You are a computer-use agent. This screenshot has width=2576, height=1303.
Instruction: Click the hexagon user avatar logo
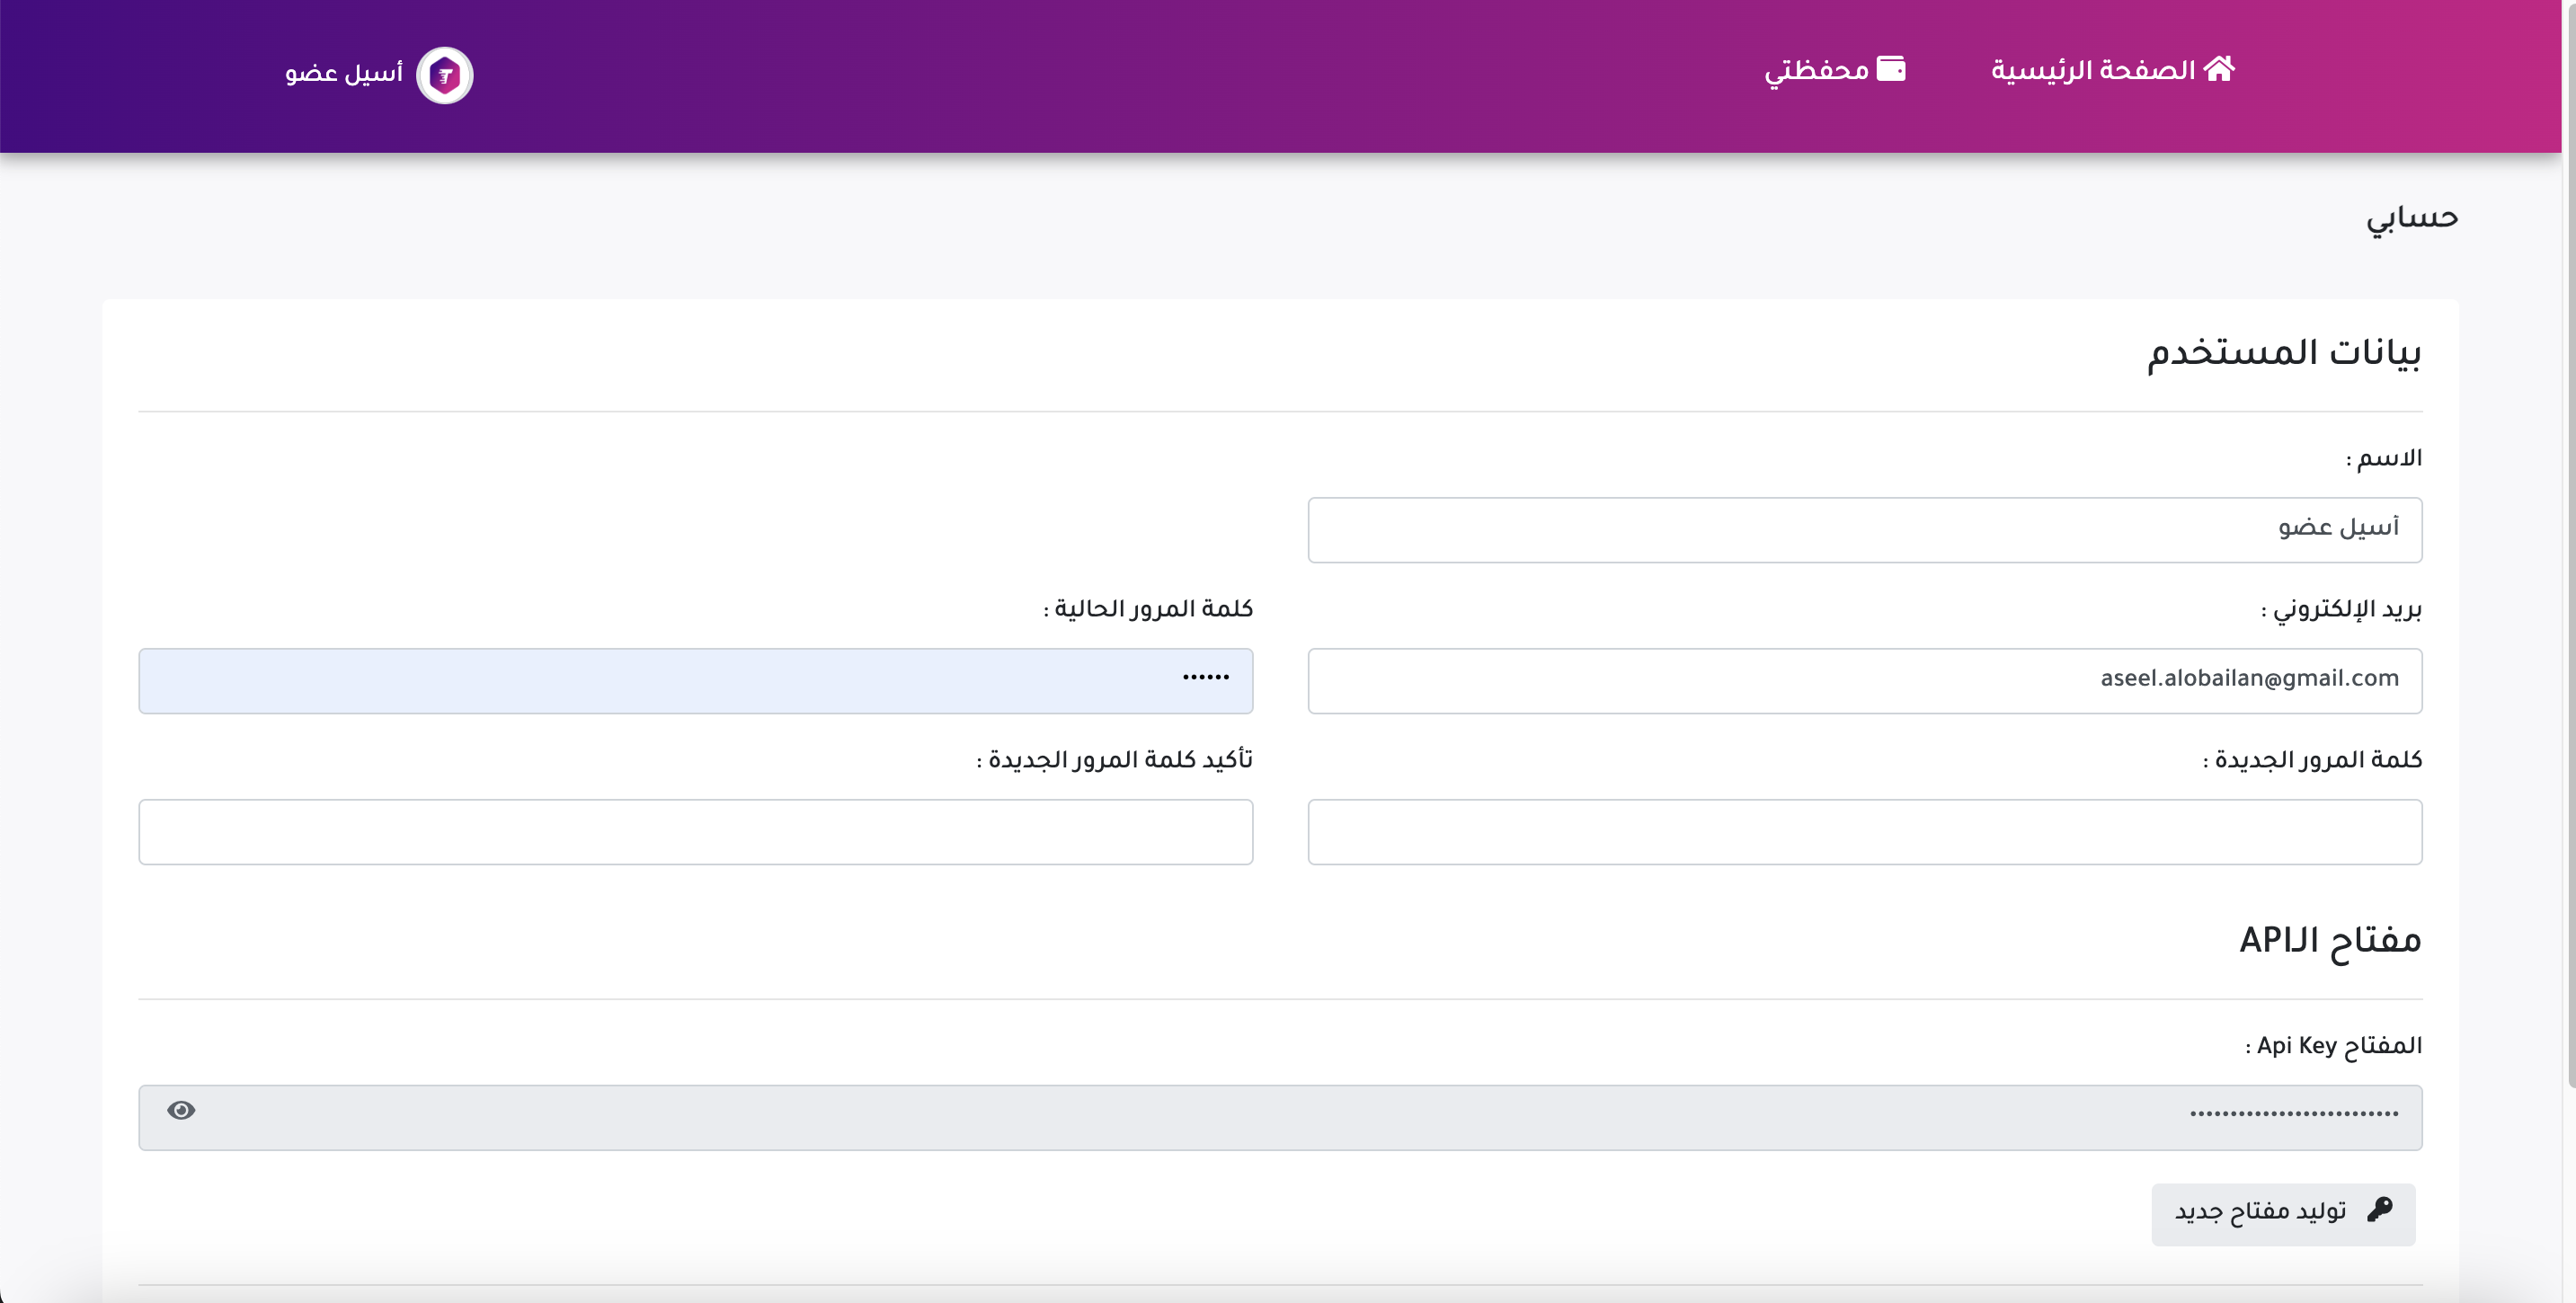click(445, 75)
